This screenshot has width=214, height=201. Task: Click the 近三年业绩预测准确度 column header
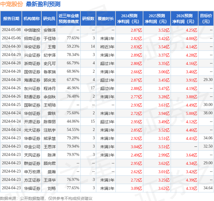coord(69,19)
